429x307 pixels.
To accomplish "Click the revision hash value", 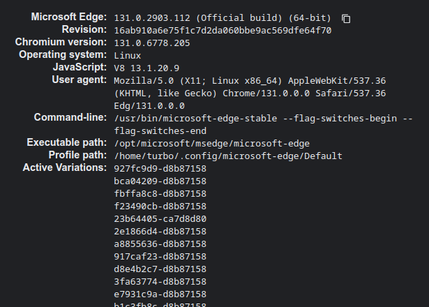I will click(223, 30).
